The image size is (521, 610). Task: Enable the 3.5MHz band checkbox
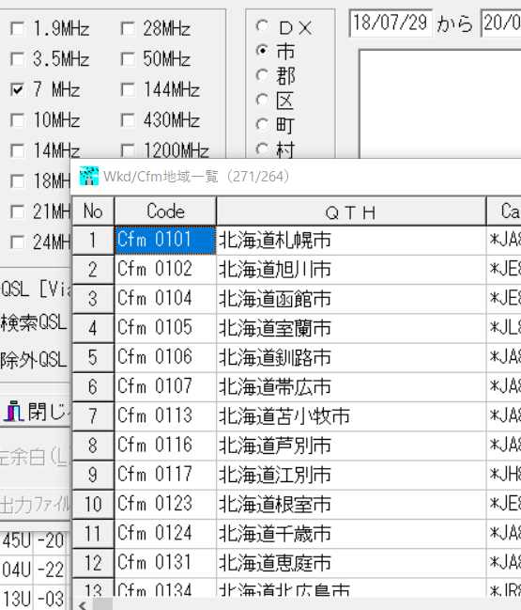click(18, 59)
